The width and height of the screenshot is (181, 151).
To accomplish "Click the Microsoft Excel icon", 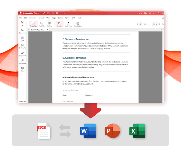I will tap(137, 131).
